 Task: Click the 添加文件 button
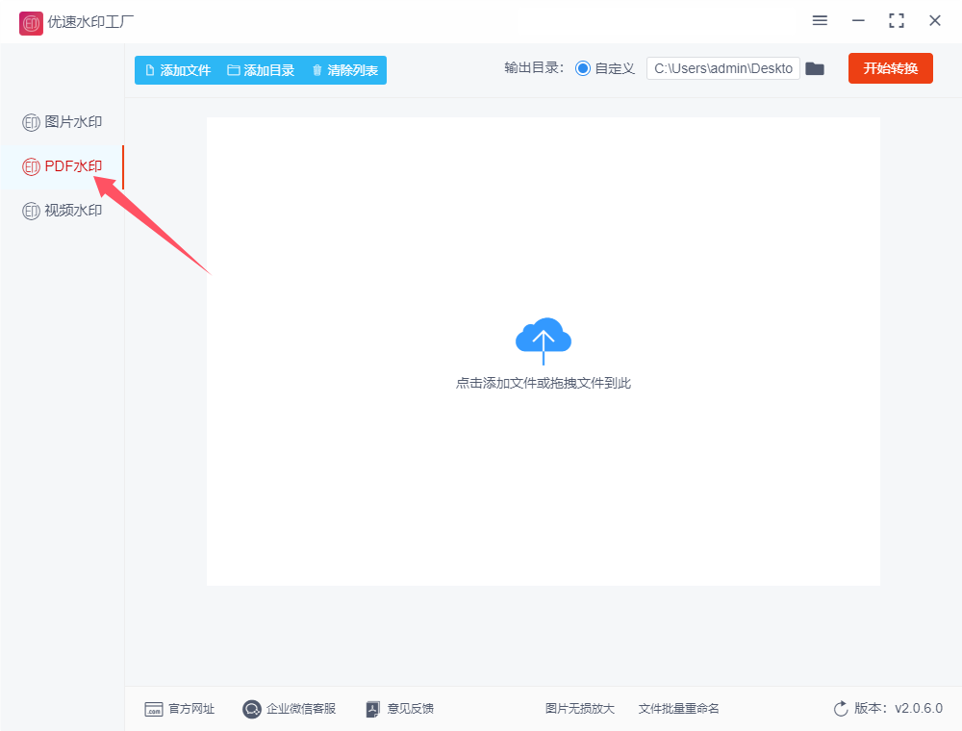(178, 70)
